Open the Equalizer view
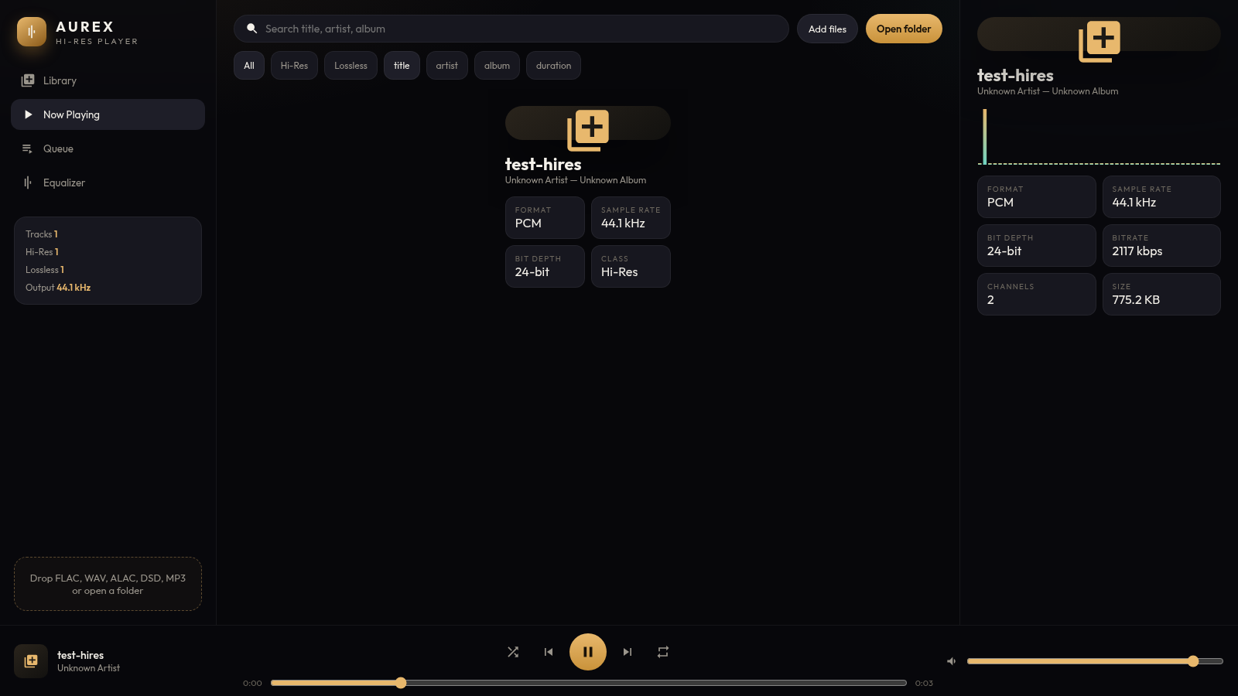Viewport: 1238px width, 696px height. [x=108, y=183]
